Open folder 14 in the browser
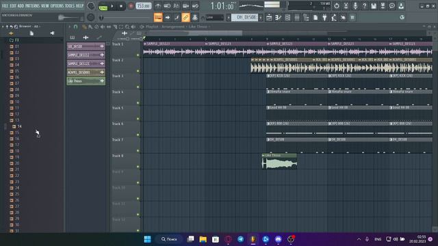Screen dimensions: 438x246 pos(16,126)
